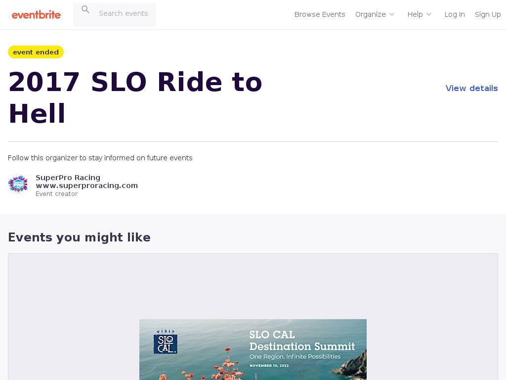This screenshot has height=380, width=506.
Task: Click the Eventbrite logo
Action: click(x=36, y=15)
